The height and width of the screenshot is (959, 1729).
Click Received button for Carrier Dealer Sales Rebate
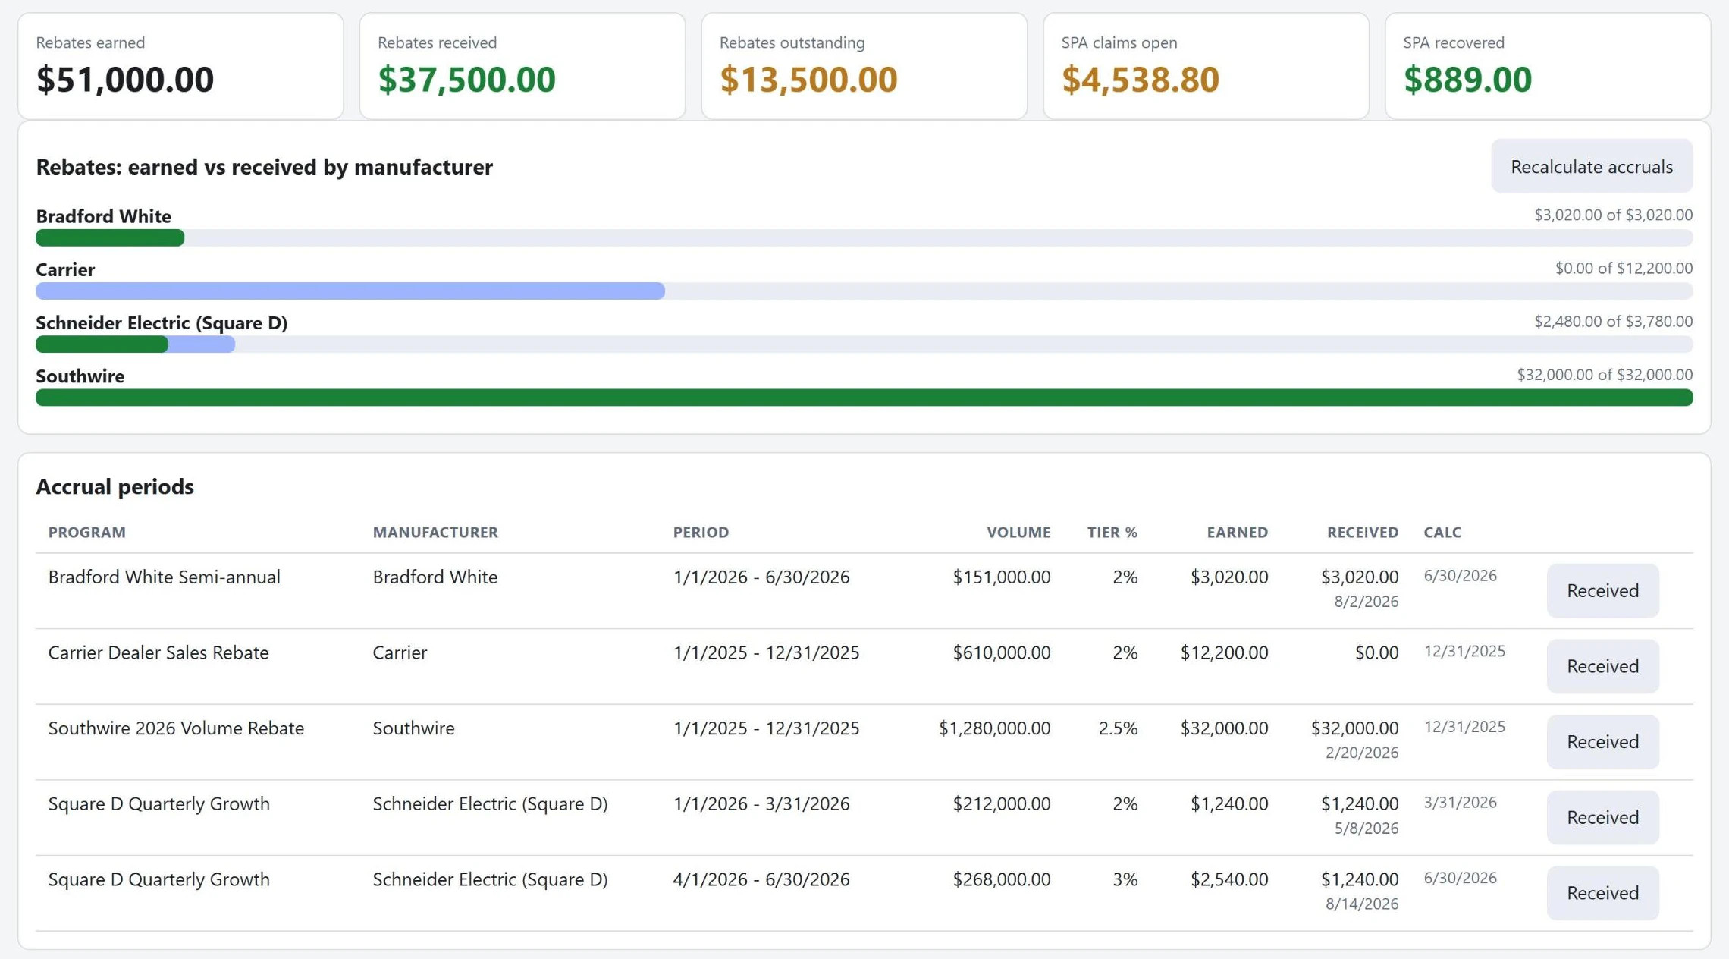click(x=1602, y=666)
